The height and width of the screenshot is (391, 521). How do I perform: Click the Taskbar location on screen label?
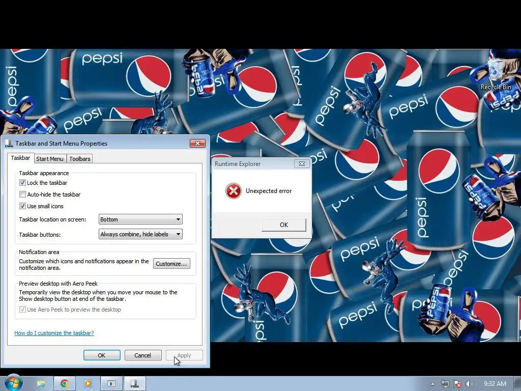(52, 219)
